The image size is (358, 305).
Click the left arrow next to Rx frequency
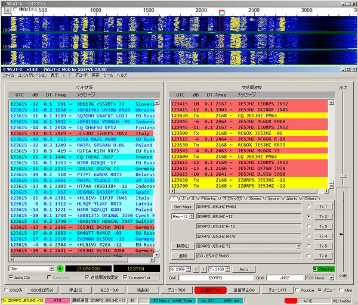[196, 269]
